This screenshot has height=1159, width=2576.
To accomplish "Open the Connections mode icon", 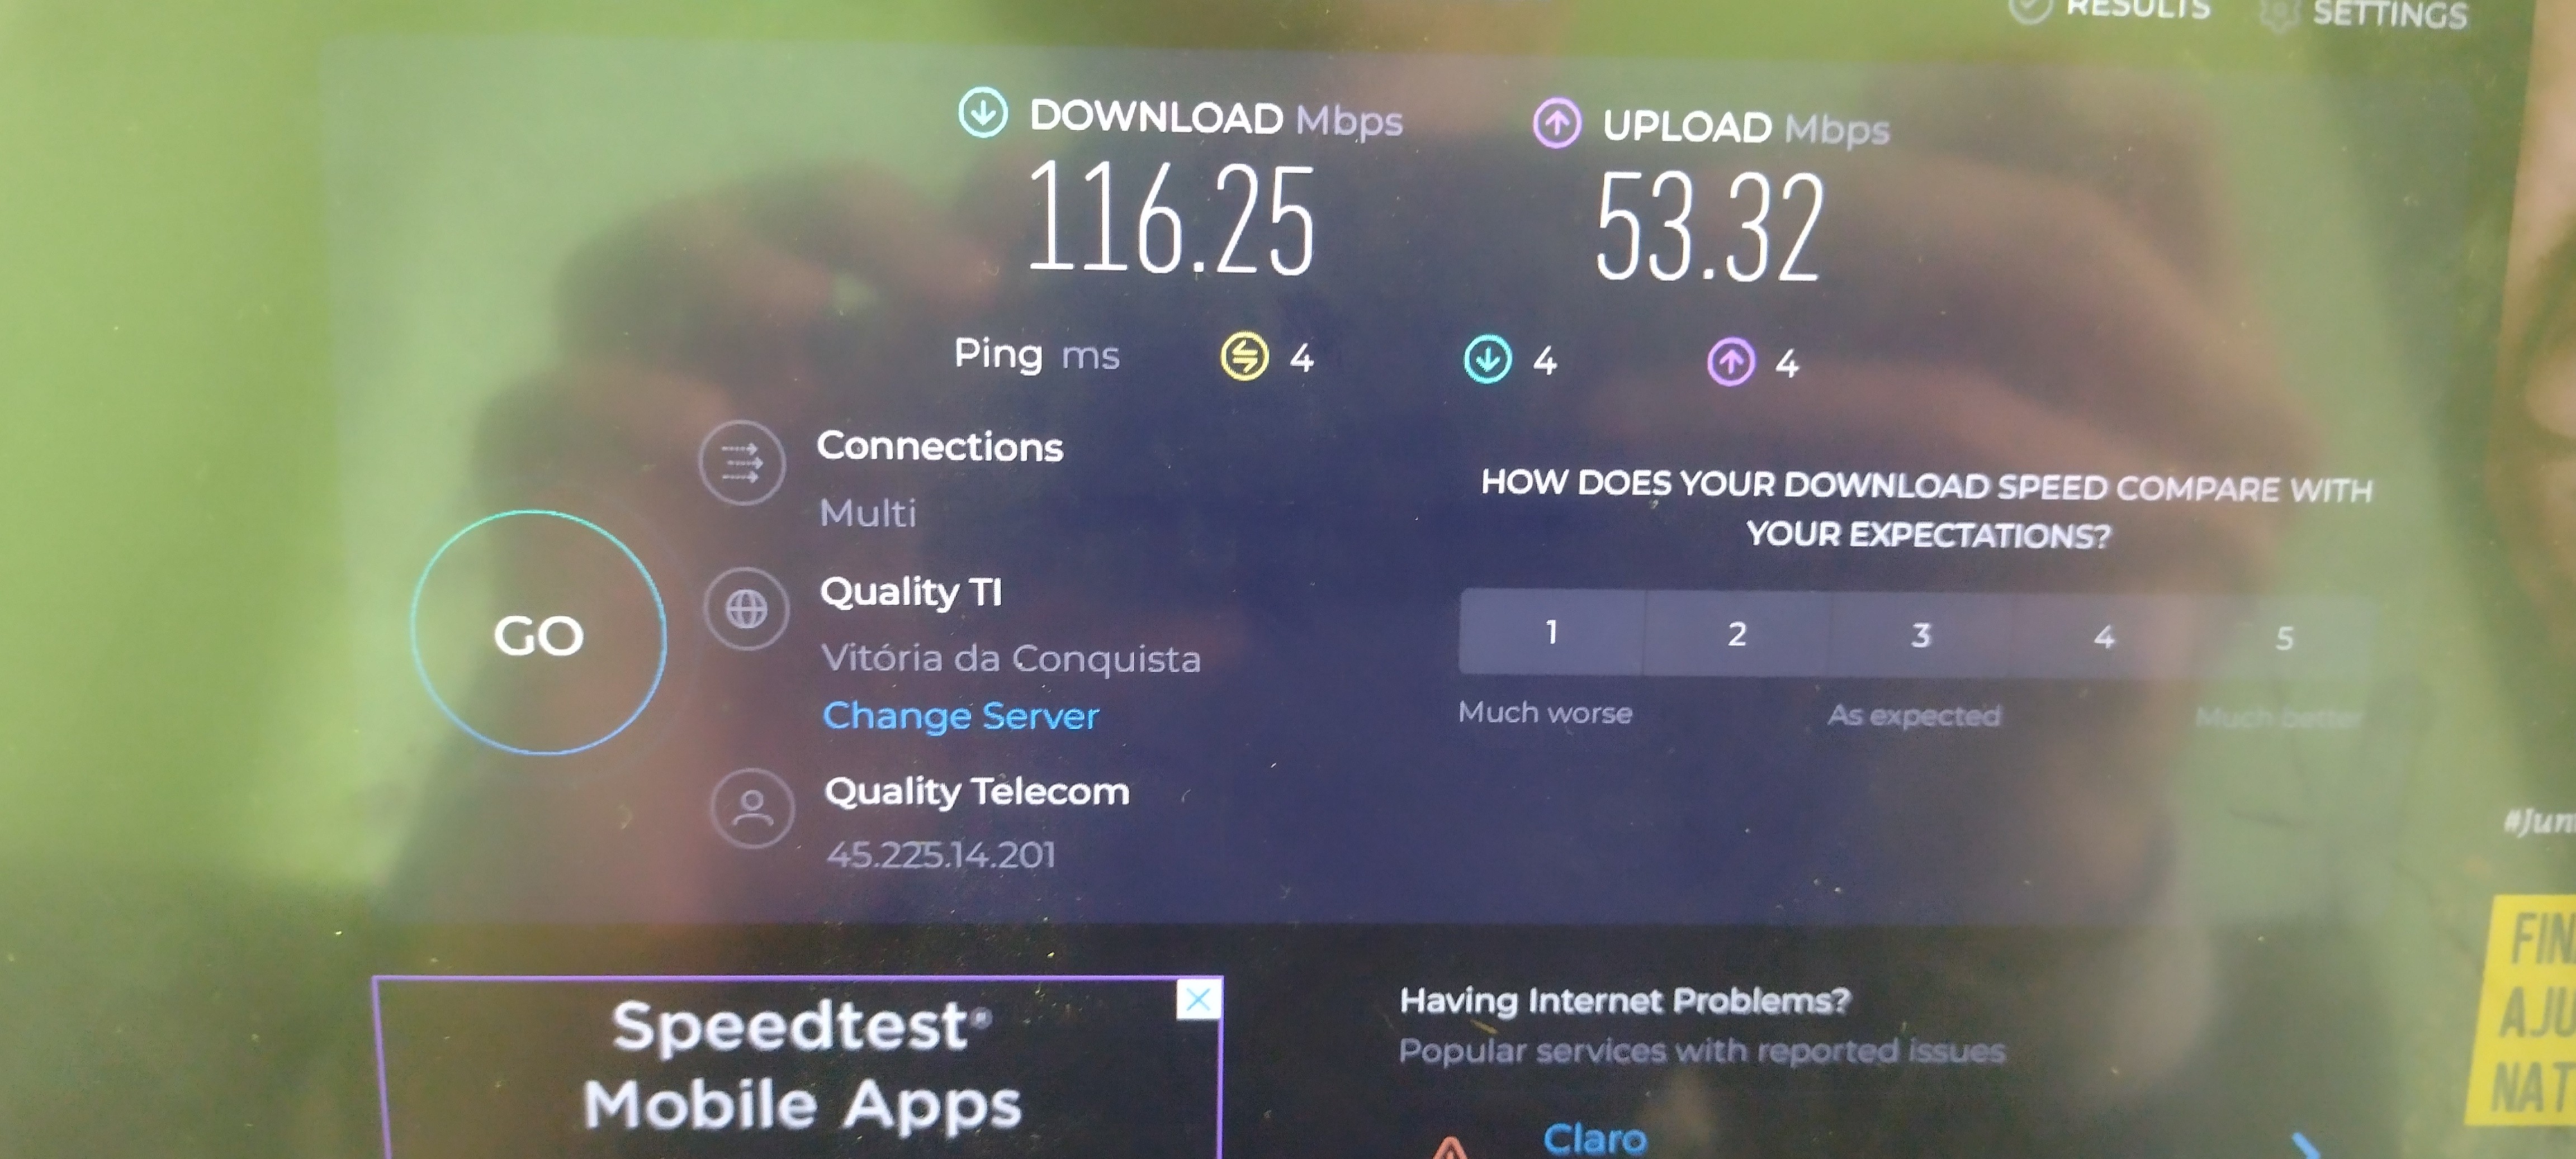I will [741, 462].
